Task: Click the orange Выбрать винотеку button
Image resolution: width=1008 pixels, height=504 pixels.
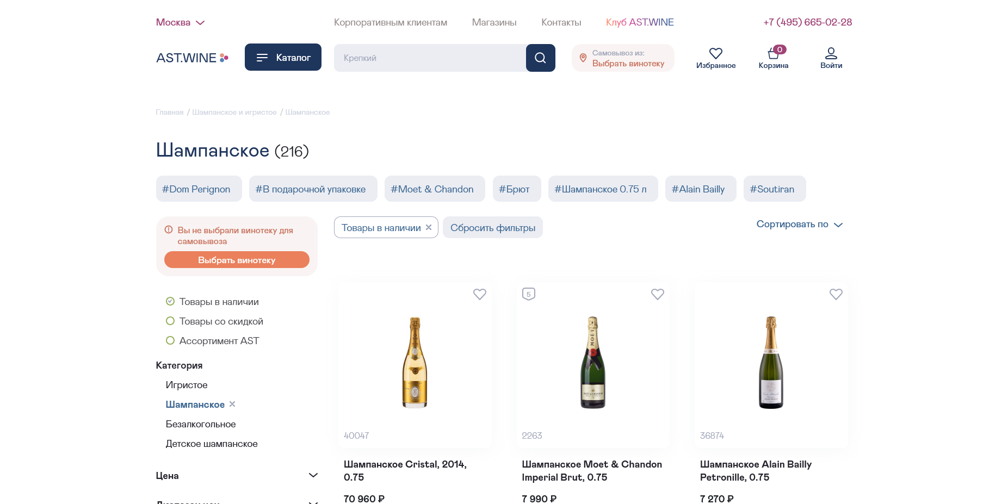Action: click(237, 260)
